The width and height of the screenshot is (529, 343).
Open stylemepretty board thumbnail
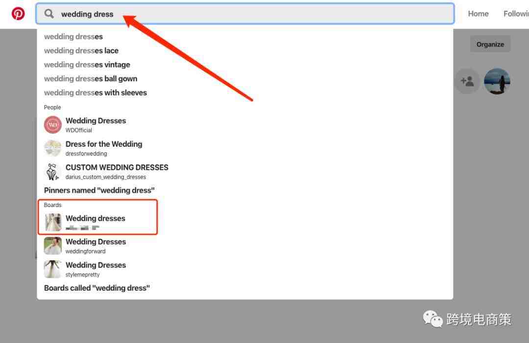pyautogui.click(x=52, y=269)
